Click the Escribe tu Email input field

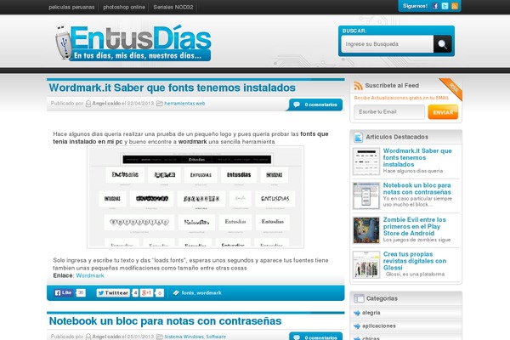pyautogui.click(x=389, y=112)
